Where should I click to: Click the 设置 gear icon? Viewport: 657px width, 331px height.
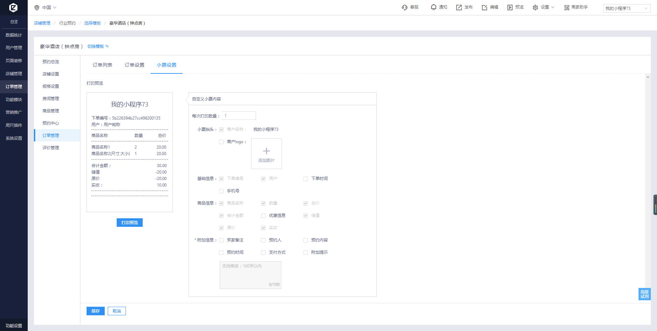(535, 8)
